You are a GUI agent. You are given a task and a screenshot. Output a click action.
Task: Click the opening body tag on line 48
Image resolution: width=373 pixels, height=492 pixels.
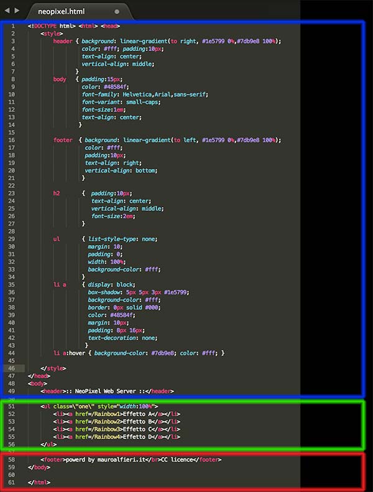click(x=37, y=383)
